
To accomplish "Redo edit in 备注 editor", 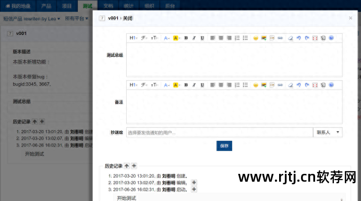I will pos(307,85).
